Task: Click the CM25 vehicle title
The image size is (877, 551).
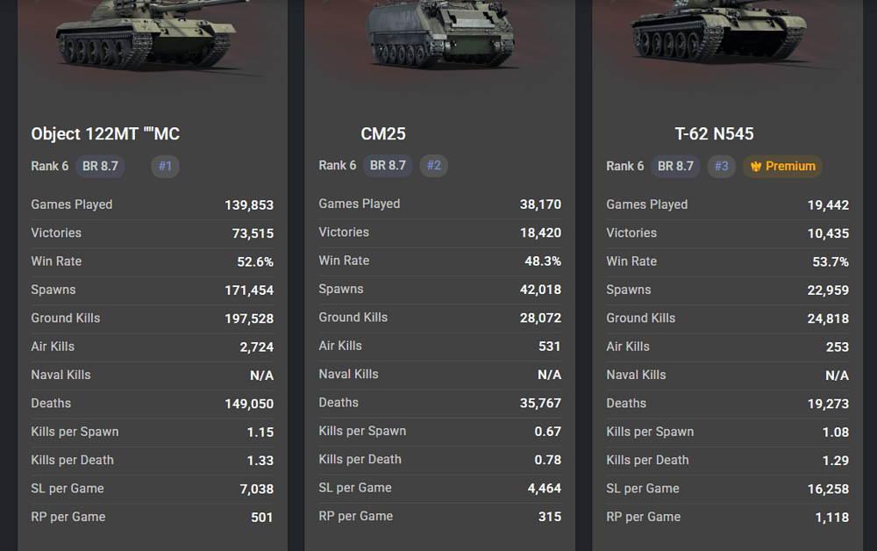Action: coord(383,133)
